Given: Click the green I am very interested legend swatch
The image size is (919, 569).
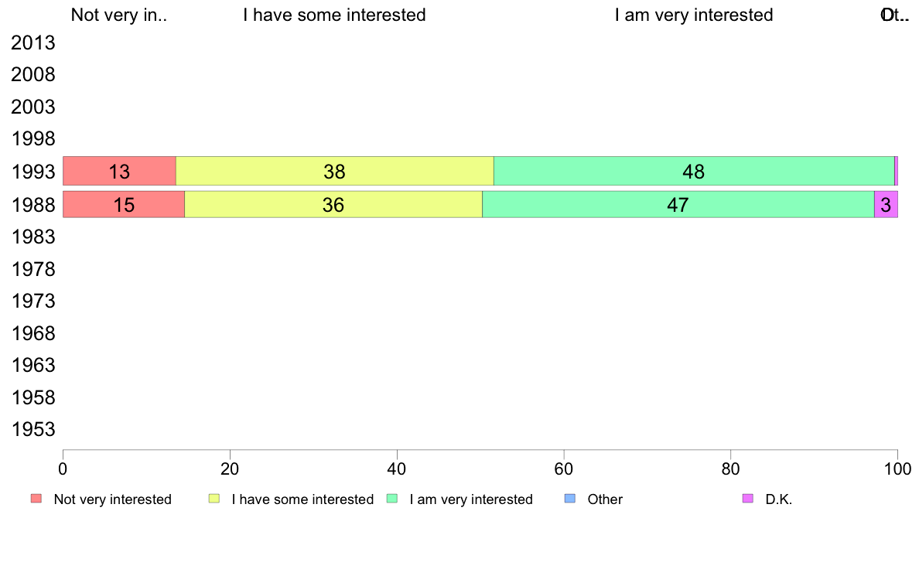Looking at the screenshot, I should click(x=392, y=499).
